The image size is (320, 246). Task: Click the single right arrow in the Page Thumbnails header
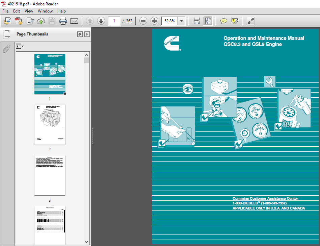tap(87, 34)
